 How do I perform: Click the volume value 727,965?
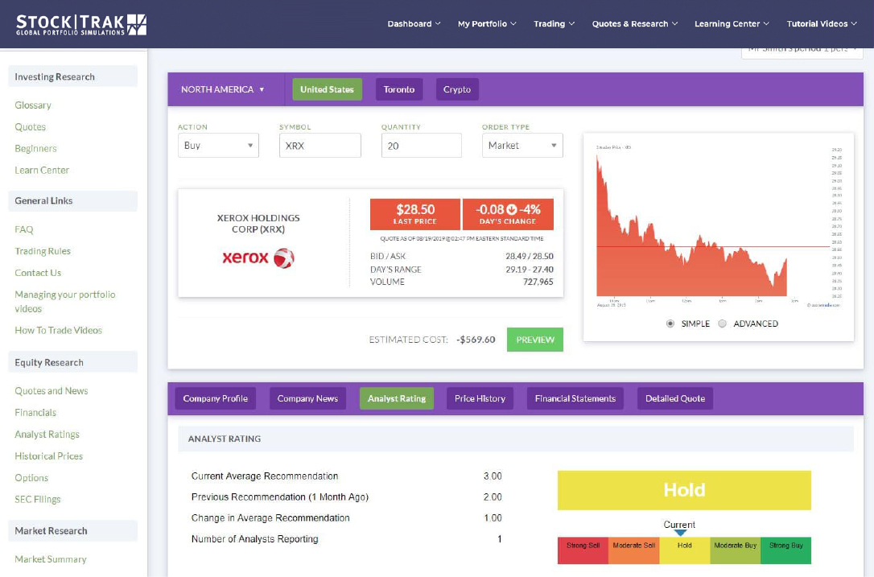click(538, 282)
